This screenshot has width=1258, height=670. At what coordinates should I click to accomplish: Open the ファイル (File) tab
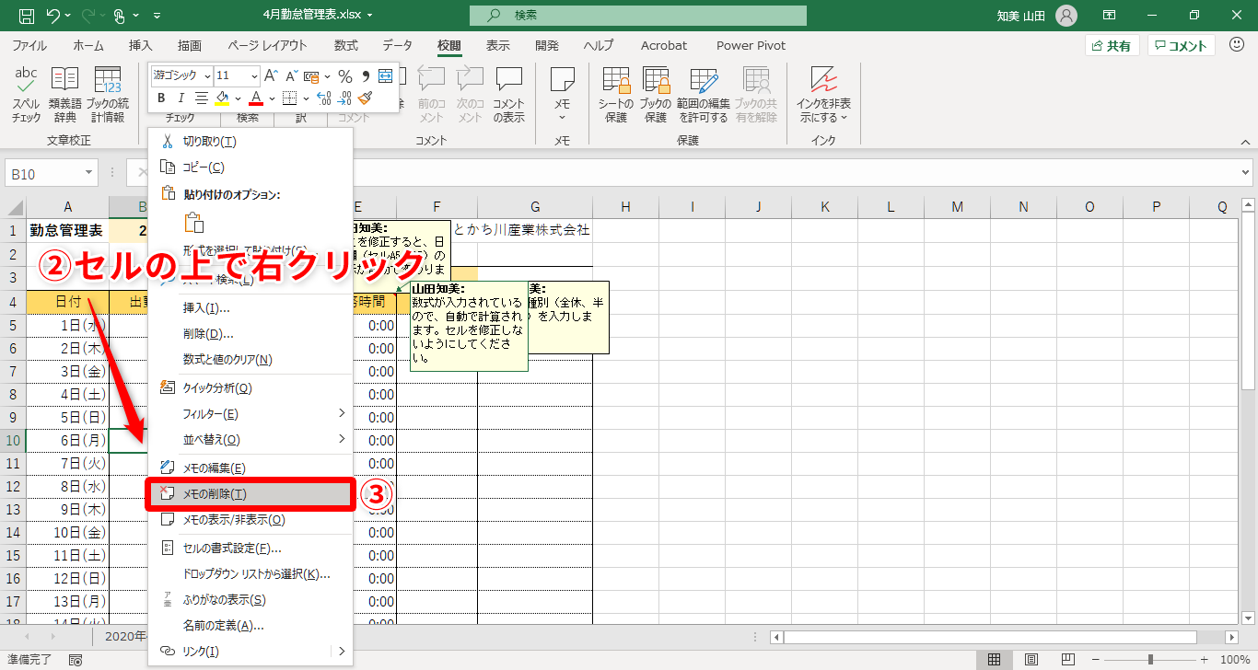click(x=29, y=45)
